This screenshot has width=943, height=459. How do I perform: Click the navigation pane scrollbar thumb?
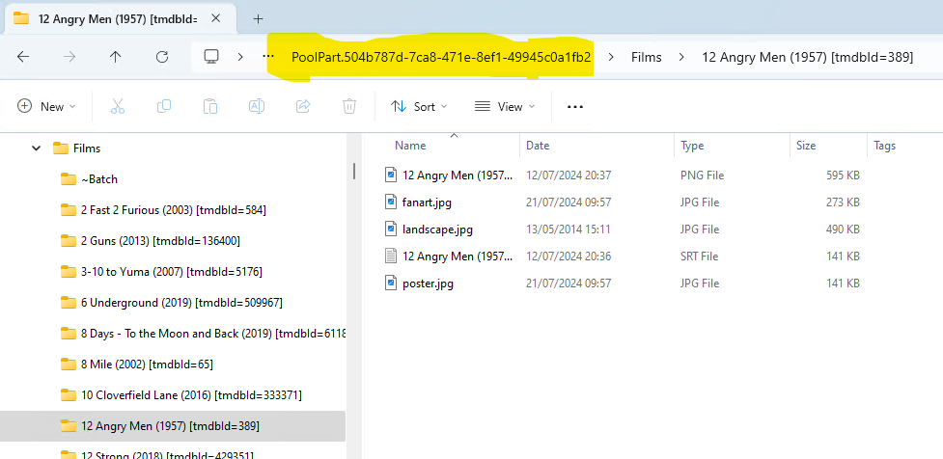(354, 172)
